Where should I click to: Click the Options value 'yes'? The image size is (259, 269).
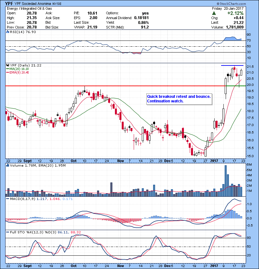145,13
